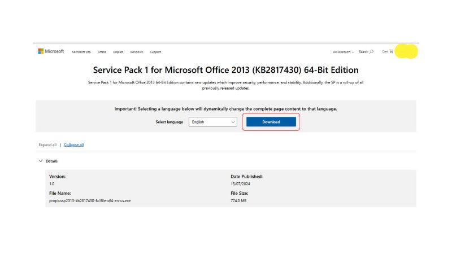Click the Microsoft logo
The width and height of the screenshot is (452, 254).
tap(51, 51)
